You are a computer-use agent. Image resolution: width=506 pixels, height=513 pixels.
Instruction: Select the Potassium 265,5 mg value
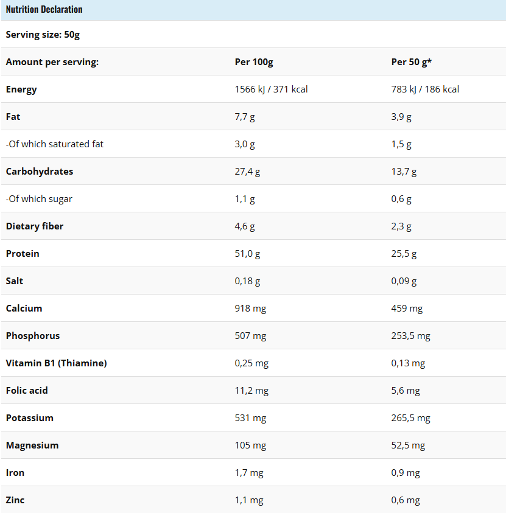(x=410, y=418)
